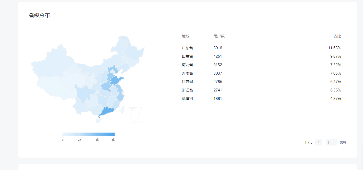The height and width of the screenshot is (170, 363).
Task: Click Guangdong province on the map
Action: tap(107, 111)
